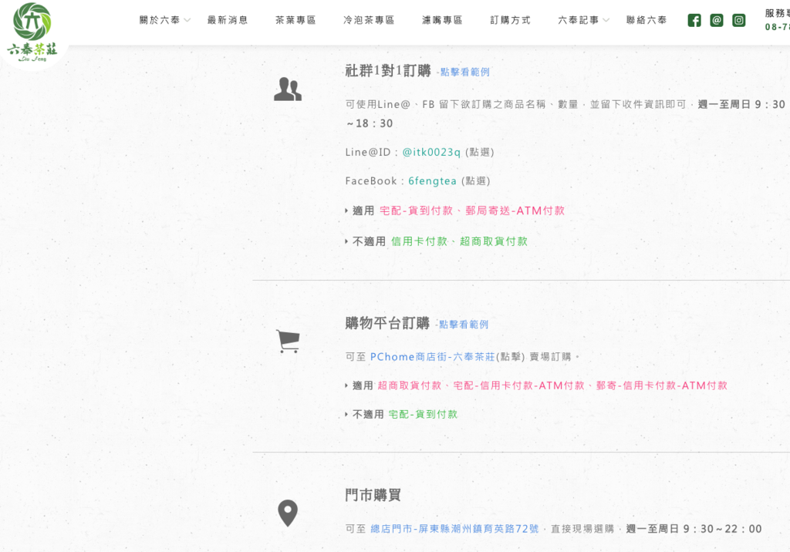Open the 訂購方式 page
The width and height of the screenshot is (790, 552).
pyautogui.click(x=510, y=20)
